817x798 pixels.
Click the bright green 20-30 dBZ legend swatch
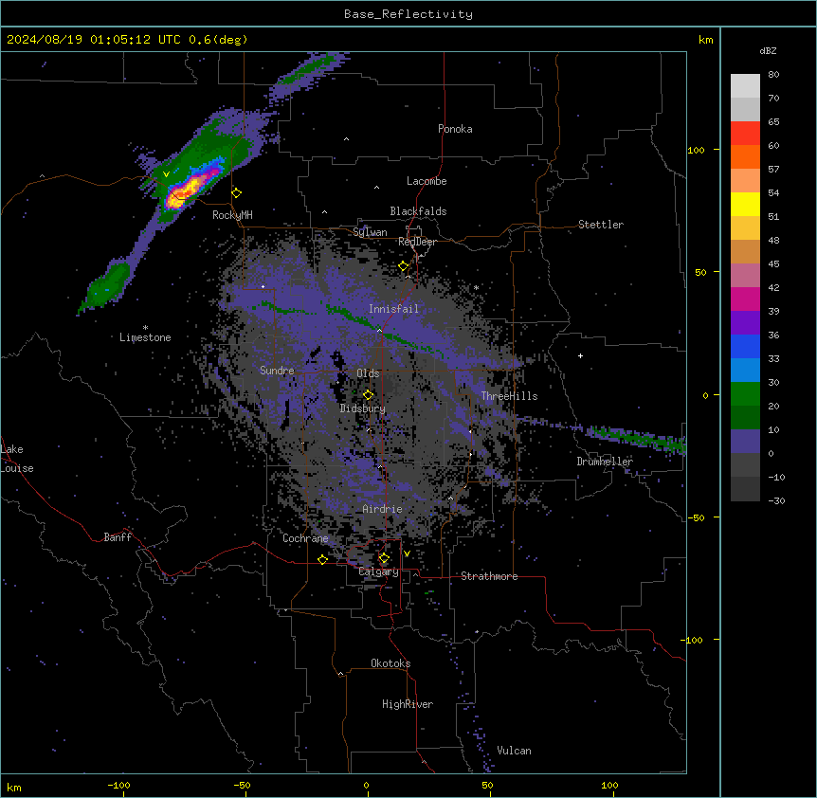[x=745, y=394]
